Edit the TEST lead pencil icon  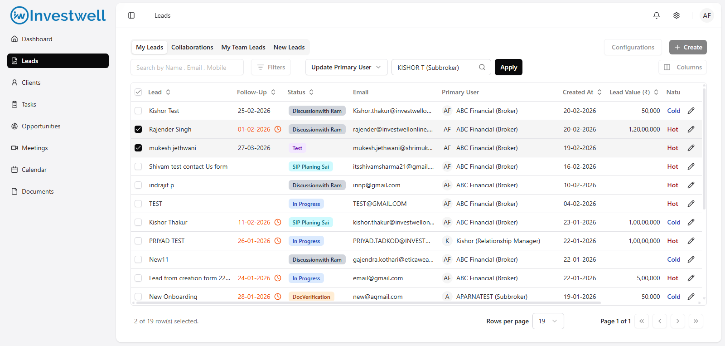691,204
